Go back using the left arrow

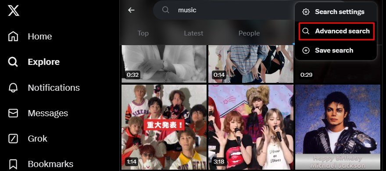[x=132, y=10]
